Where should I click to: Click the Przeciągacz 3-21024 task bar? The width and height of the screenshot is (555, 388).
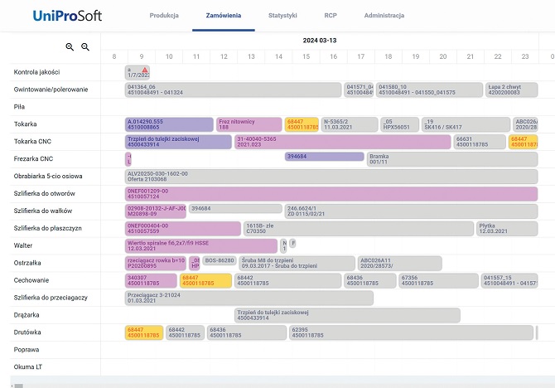249,298
